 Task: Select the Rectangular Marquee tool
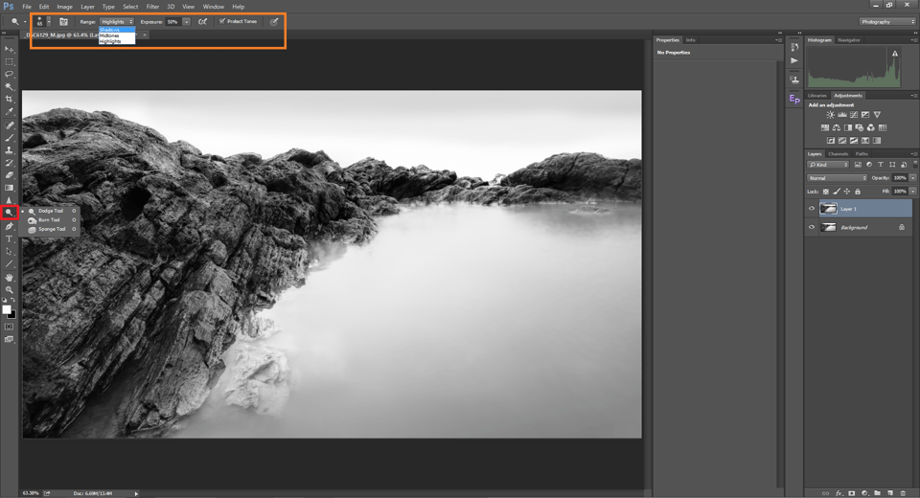pyautogui.click(x=9, y=61)
